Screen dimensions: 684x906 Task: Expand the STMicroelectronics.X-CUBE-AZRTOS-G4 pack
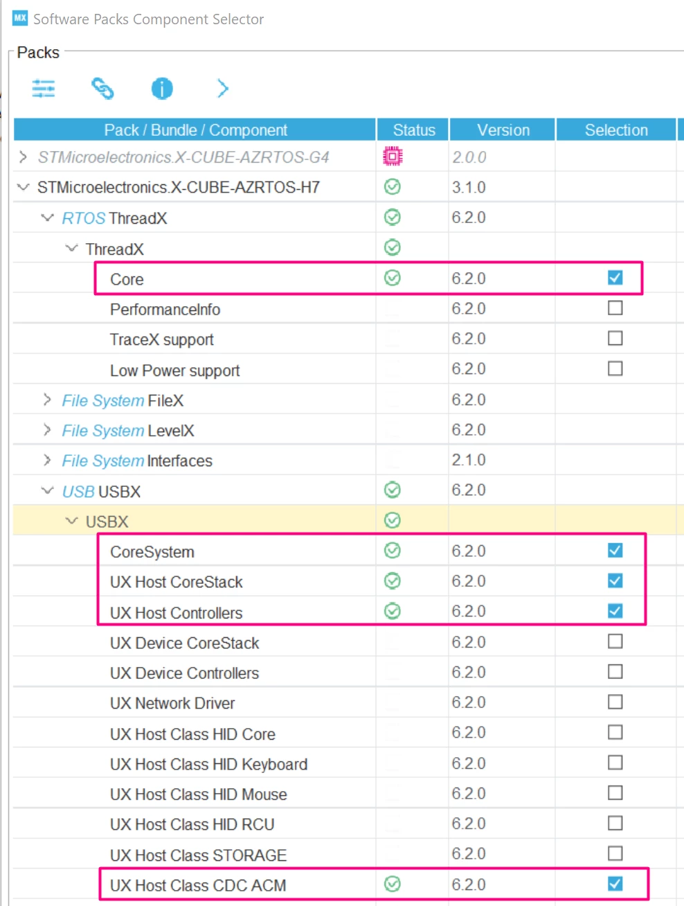(x=23, y=157)
